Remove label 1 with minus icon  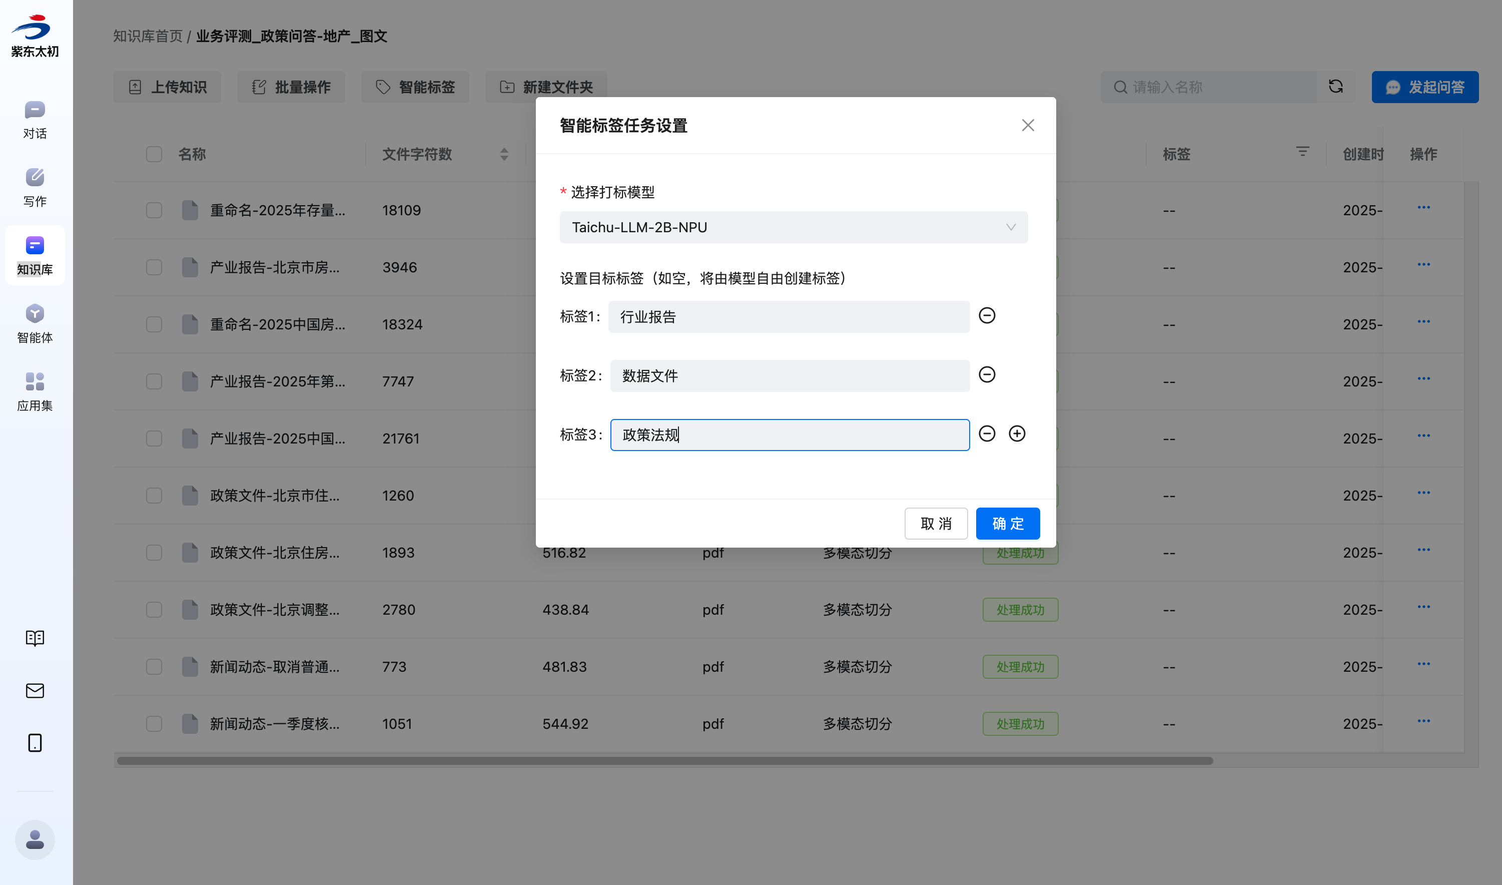coord(987,315)
